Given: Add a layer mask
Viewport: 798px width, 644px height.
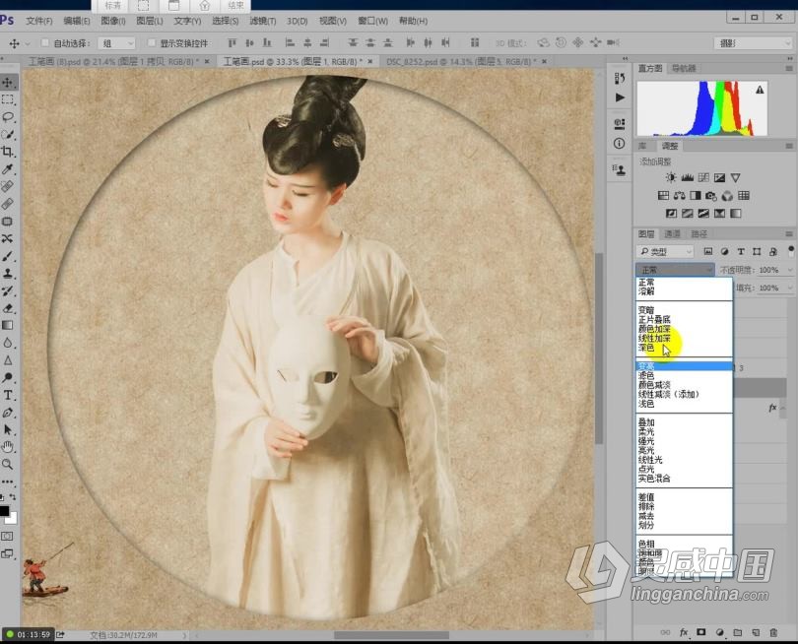Looking at the screenshot, I should point(701,632).
